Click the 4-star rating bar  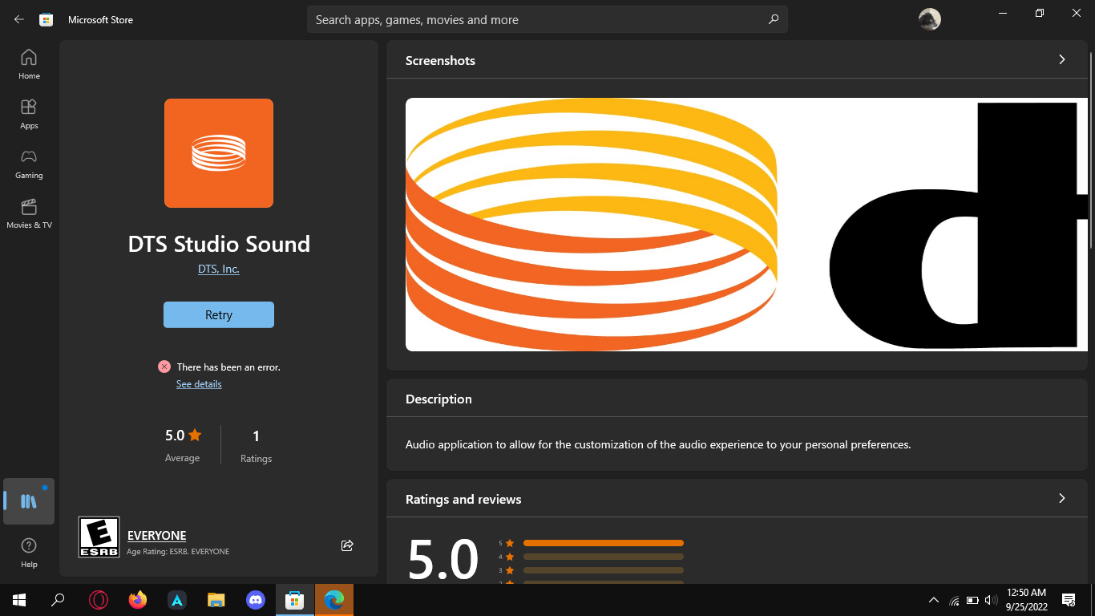pyautogui.click(x=603, y=557)
